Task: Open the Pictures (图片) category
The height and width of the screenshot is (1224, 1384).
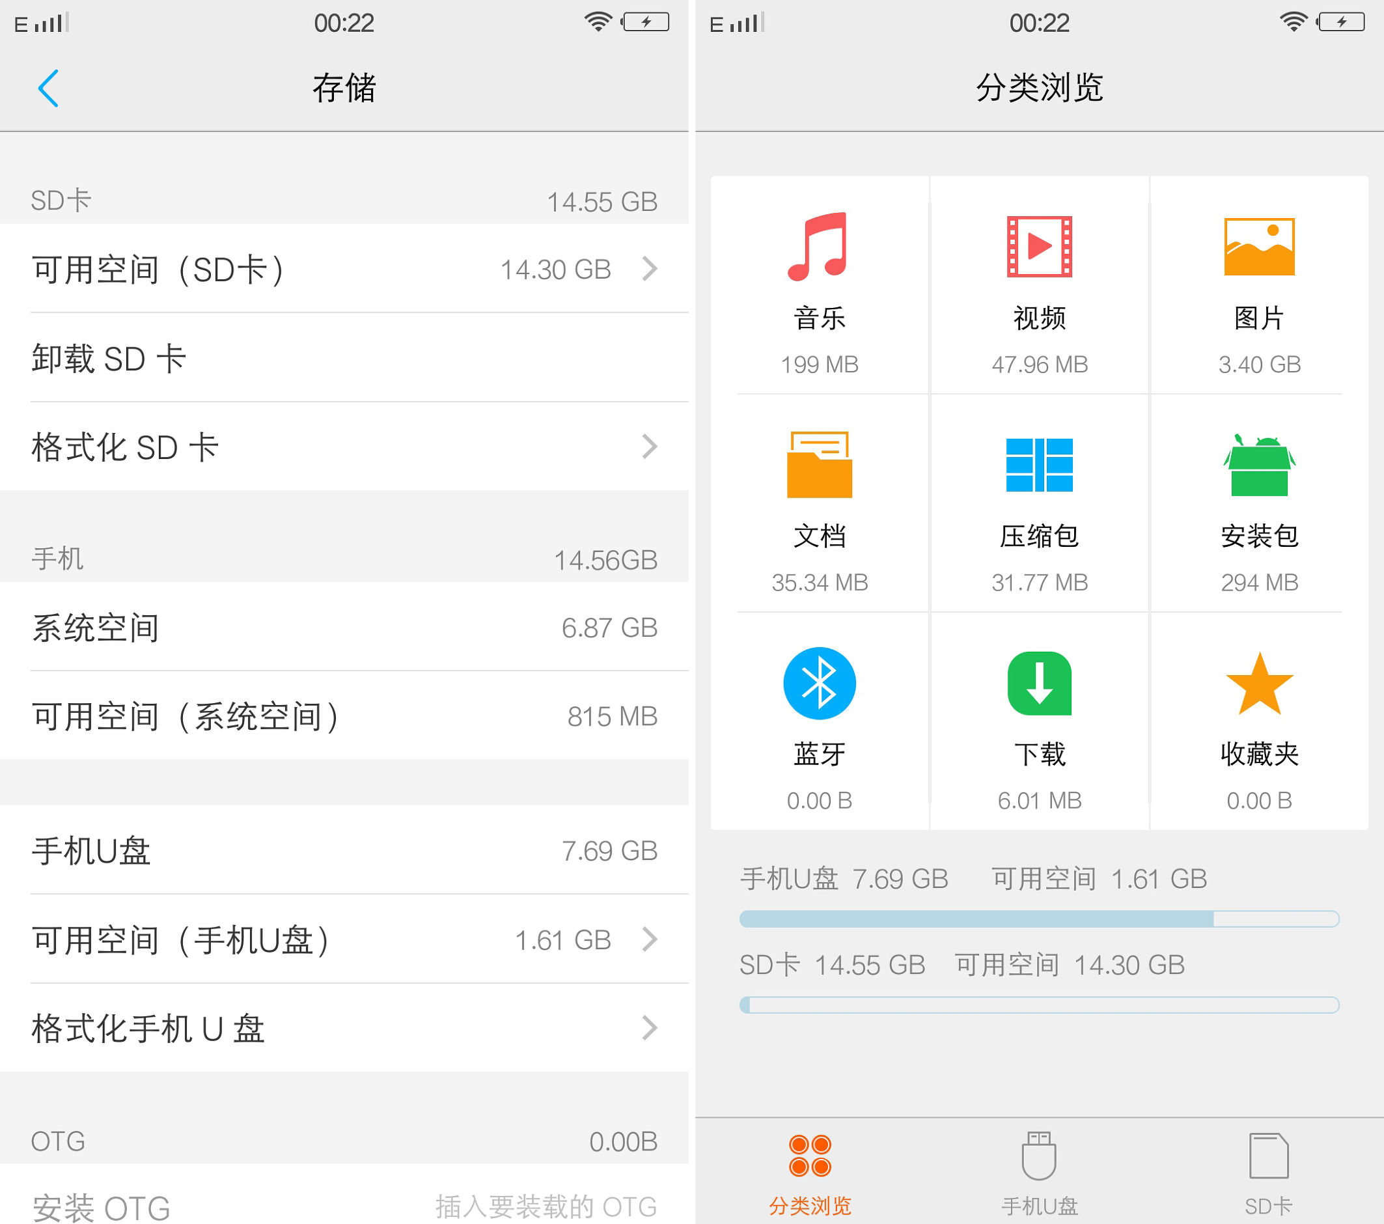Action: [x=1260, y=285]
